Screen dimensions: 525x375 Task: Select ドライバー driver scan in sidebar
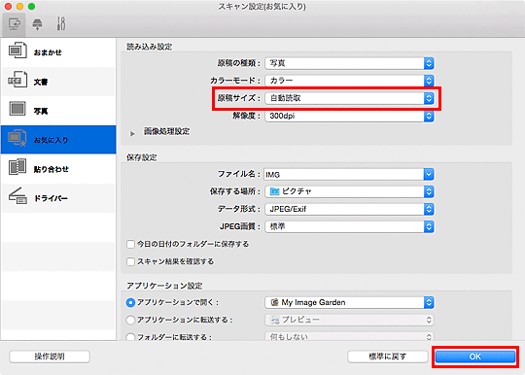pos(58,198)
